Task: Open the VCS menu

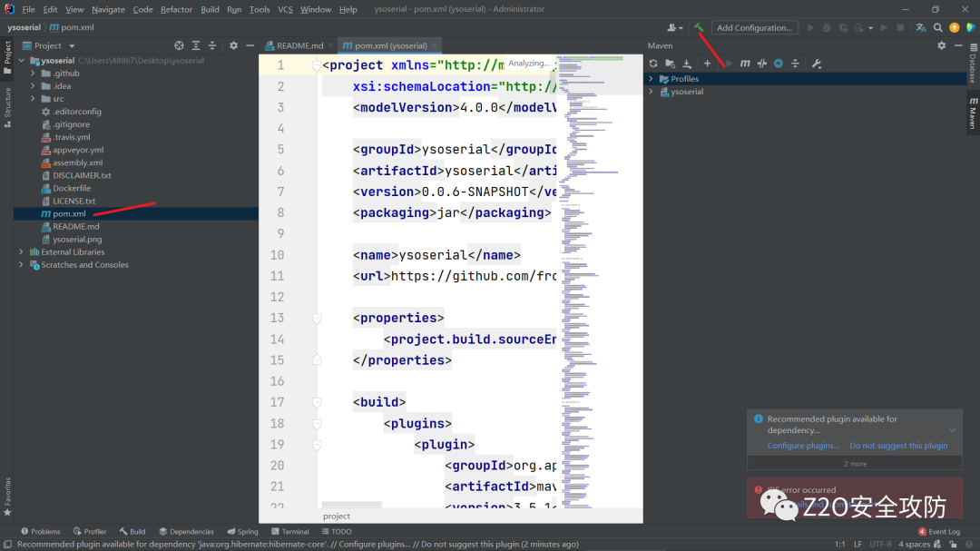Action: point(285,9)
